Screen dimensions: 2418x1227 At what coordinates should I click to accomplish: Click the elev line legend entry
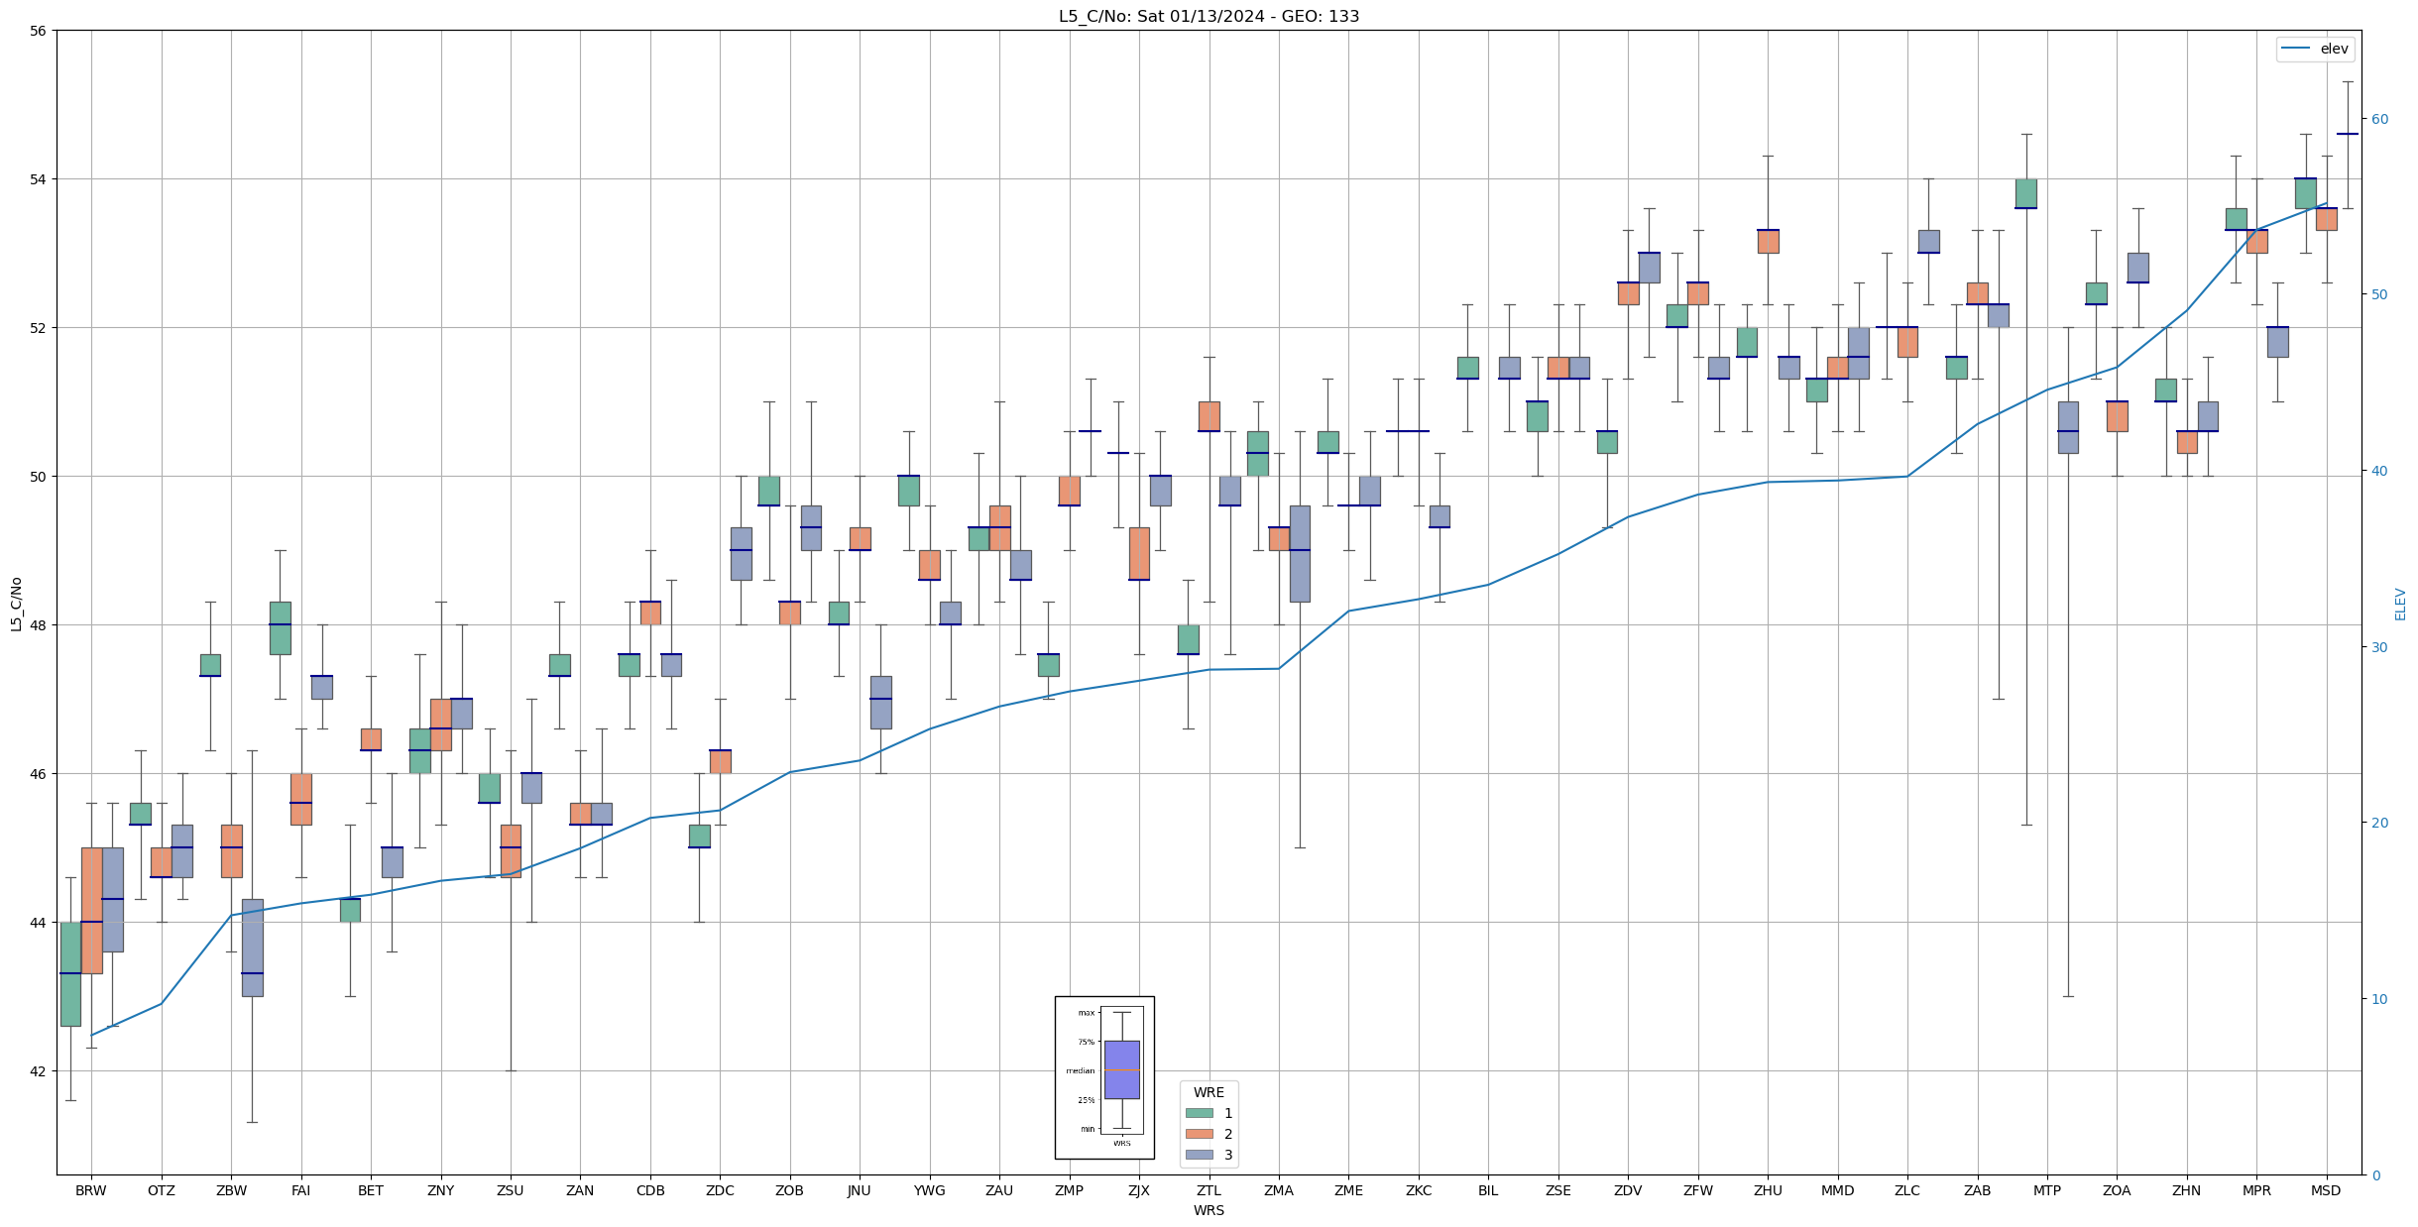(2314, 49)
